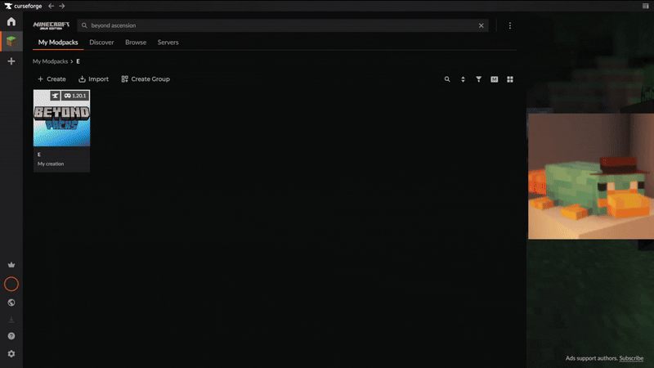This screenshot has height=368, width=654.
Task: Click the anvil badge on modpack card
Action: (x=55, y=96)
